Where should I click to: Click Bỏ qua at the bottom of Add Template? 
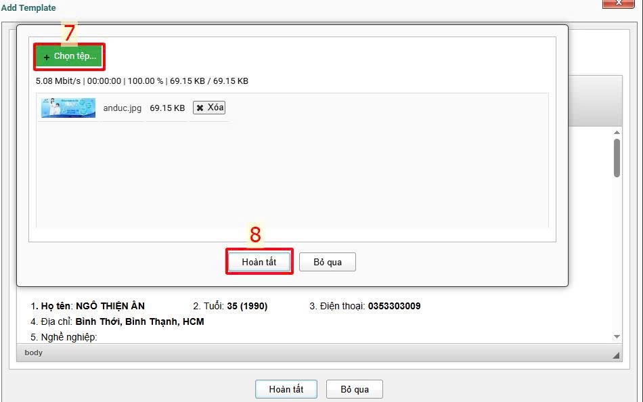coord(355,389)
